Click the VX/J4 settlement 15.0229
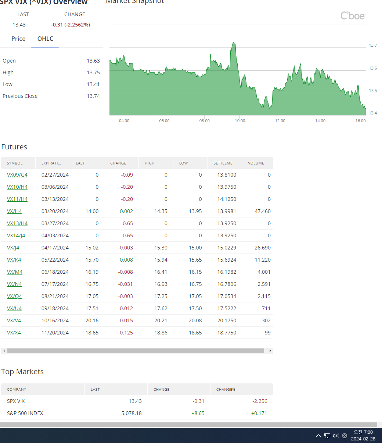Viewport: 382px width, 443px height. [x=227, y=248]
